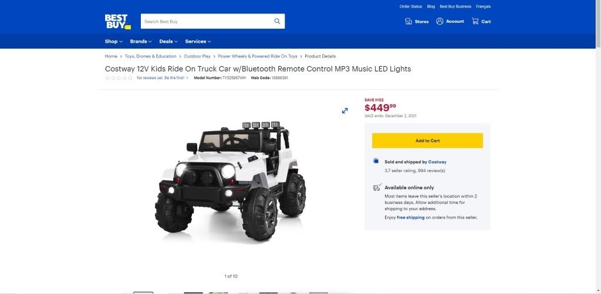Expand the Brands dropdown menu
This screenshot has height=294, width=601.
pyautogui.click(x=141, y=42)
